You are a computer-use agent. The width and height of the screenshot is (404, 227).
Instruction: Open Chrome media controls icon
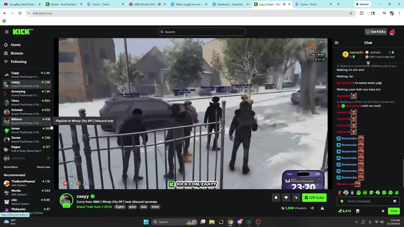pos(384,13)
